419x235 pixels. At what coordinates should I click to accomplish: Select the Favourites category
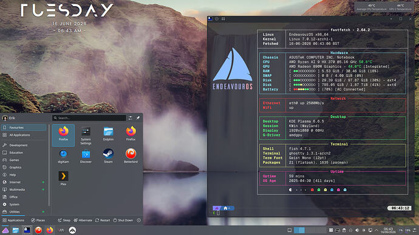(24, 128)
